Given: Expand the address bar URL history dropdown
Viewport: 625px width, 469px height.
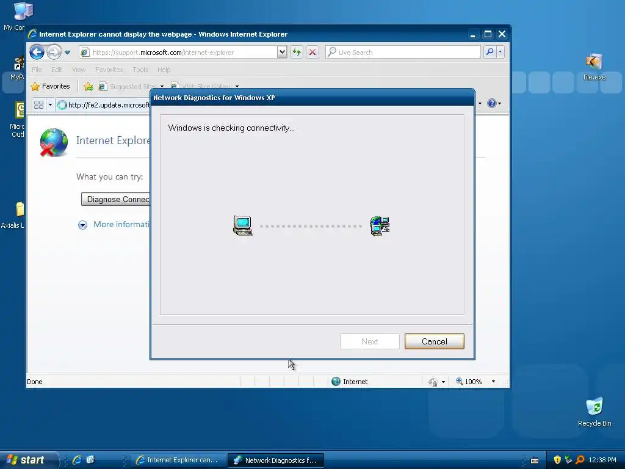Looking at the screenshot, I should coord(282,53).
